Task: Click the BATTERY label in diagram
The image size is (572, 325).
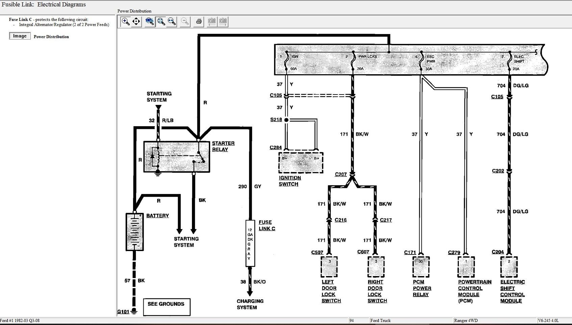Action: [x=157, y=216]
